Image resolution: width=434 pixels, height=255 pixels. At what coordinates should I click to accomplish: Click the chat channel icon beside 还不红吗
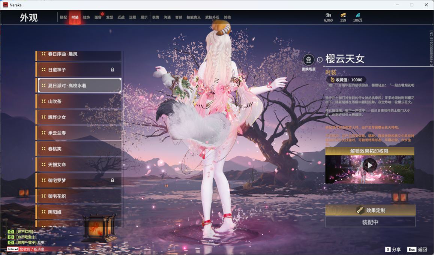coord(11,232)
